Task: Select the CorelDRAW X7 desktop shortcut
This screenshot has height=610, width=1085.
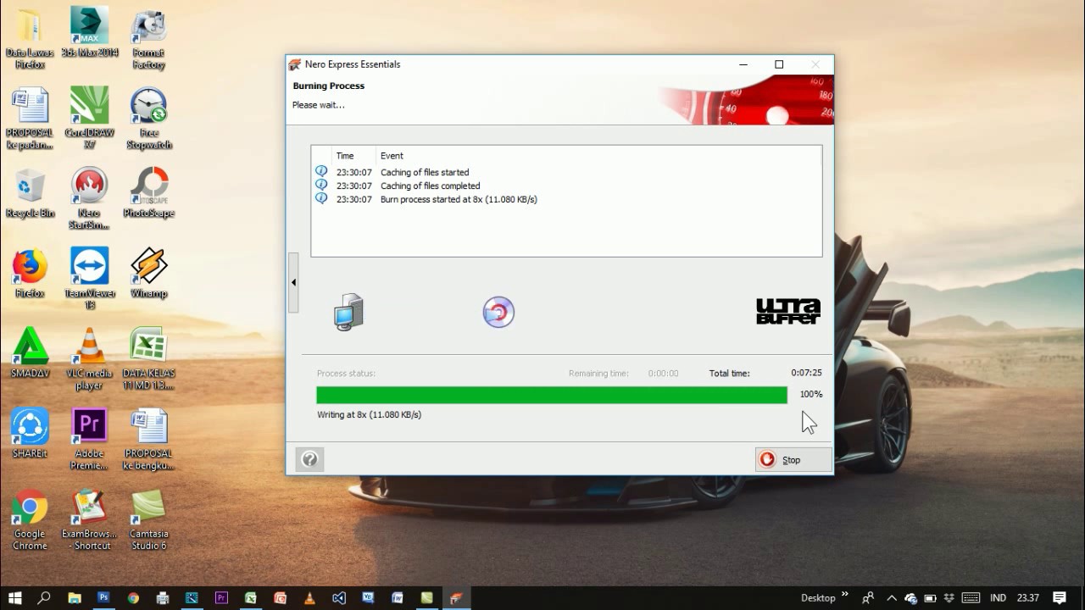Action: tap(90, 118)
